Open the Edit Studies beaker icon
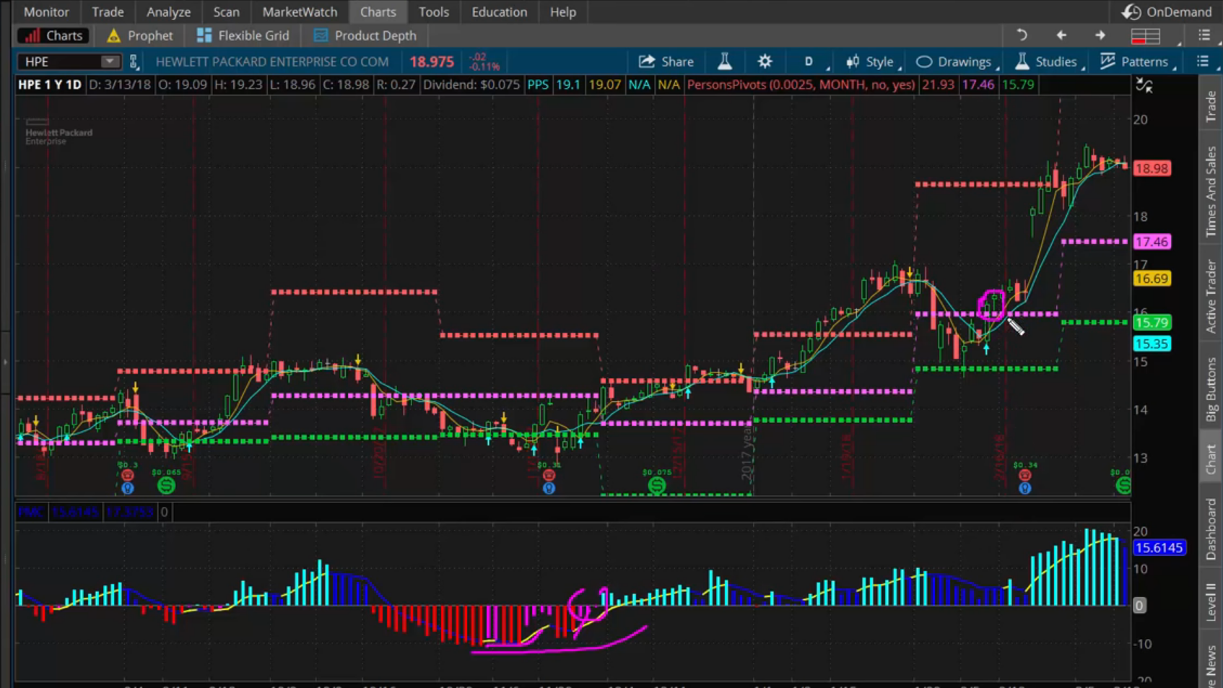The image size is (1223, 688). [724, 62]
